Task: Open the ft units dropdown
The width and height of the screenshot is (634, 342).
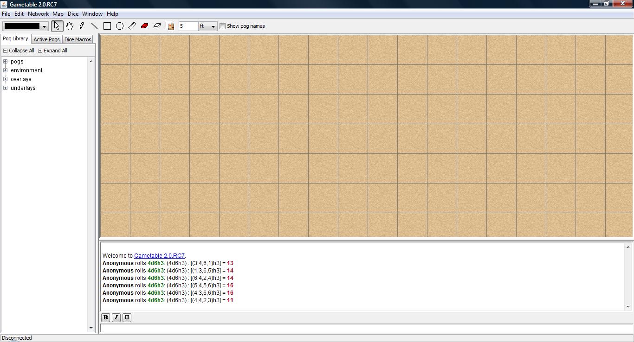Action: 207,26
